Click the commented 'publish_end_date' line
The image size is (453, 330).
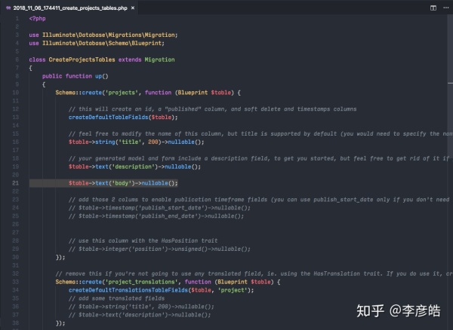[x=156, y=216]
